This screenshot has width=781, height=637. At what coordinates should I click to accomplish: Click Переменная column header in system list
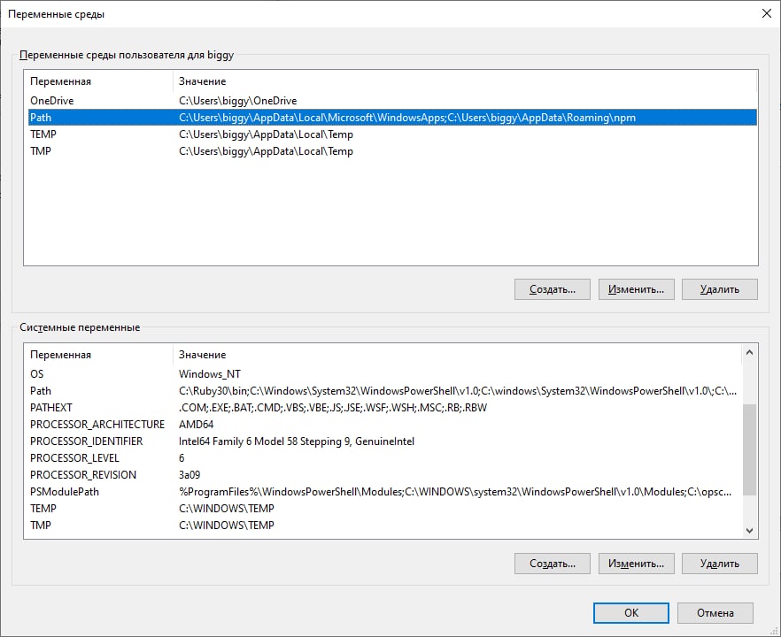pyautogui.click(x=98, y=354)
